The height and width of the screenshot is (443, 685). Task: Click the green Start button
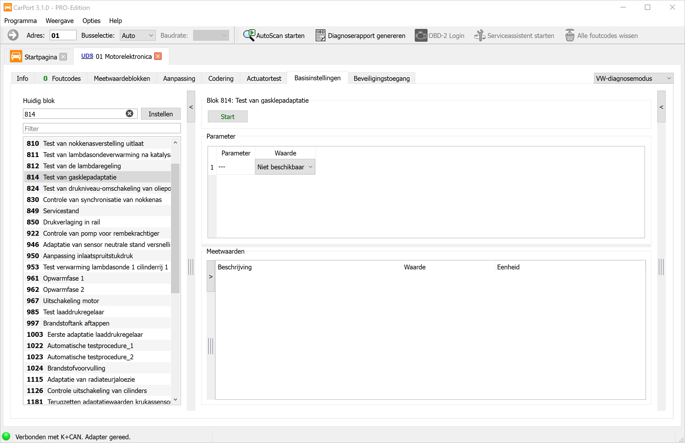[x=227, y=117]
